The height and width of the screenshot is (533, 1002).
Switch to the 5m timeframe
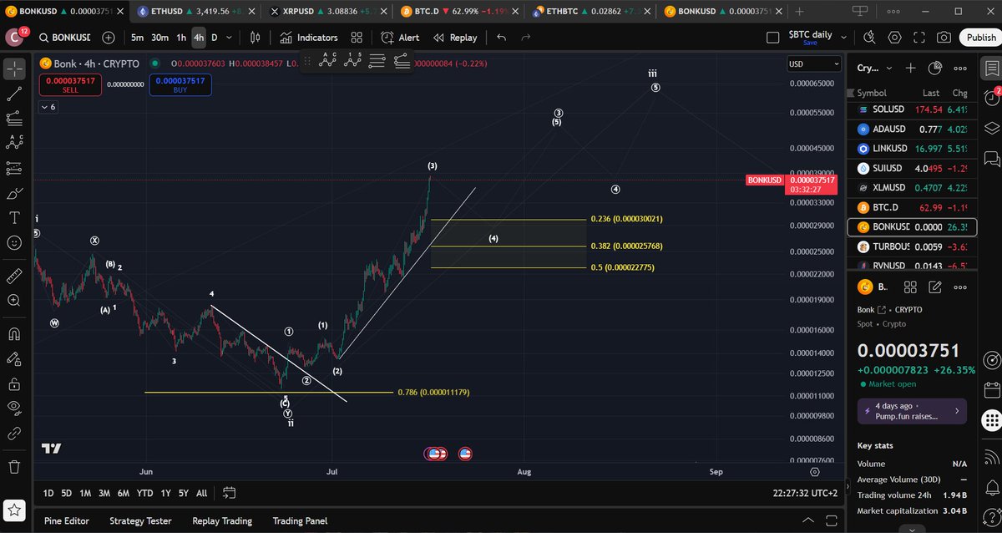pos(137,38)
